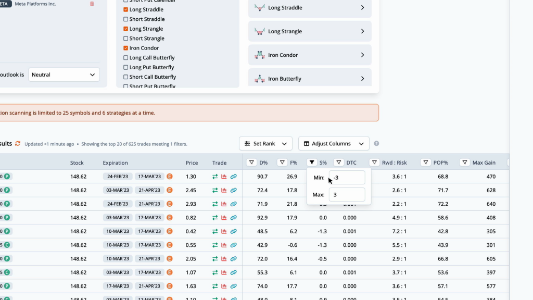The width and height of the screenshot is (533, 300).
Task: Open the Set Rank dropdown
Action: coord(265,144)
